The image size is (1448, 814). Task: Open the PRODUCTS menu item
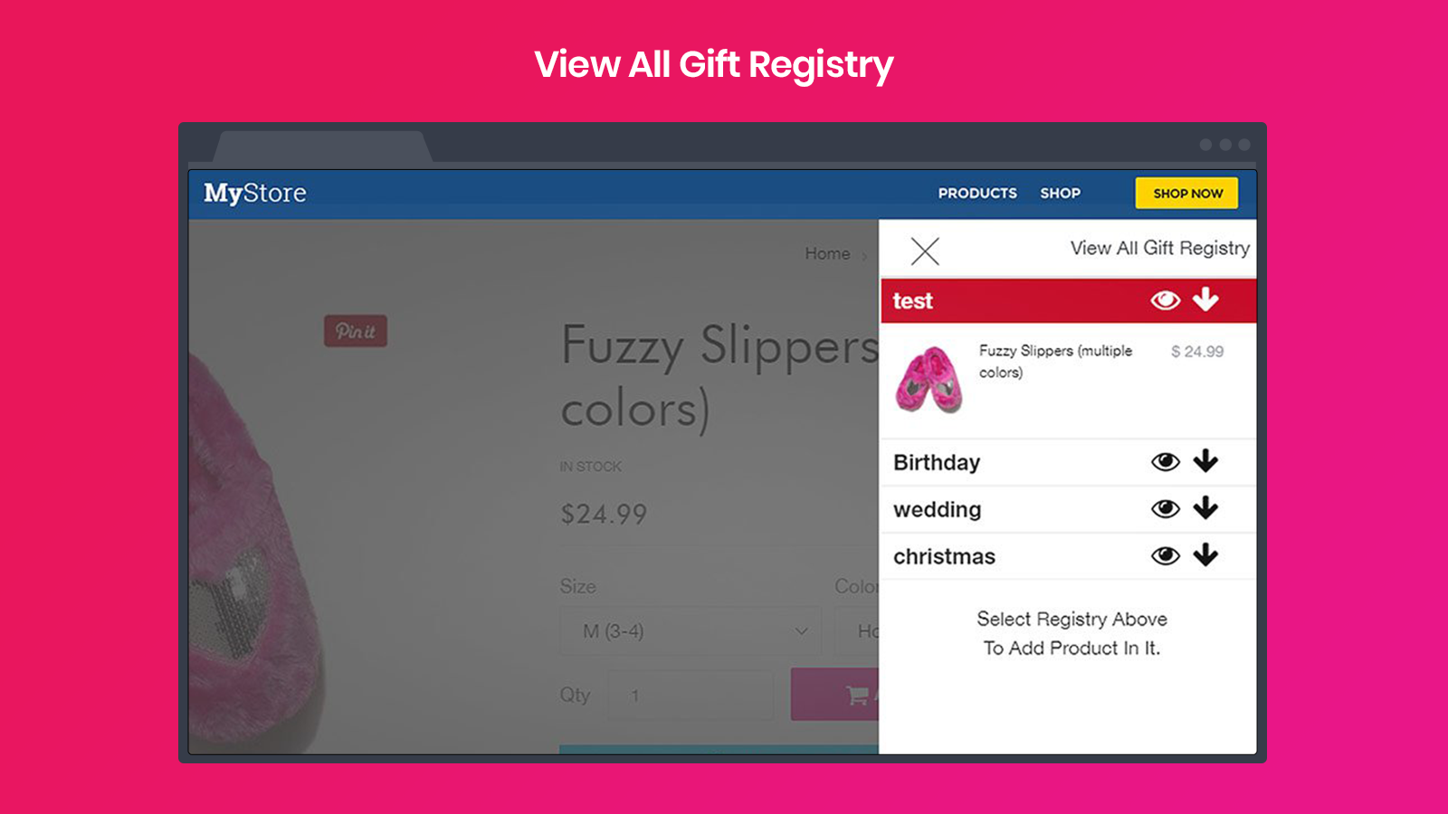coord(977,194)
